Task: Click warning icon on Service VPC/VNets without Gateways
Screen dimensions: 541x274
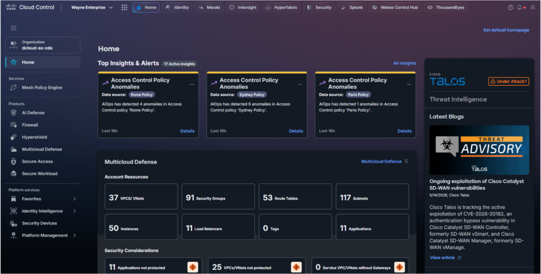Action: 399,267
